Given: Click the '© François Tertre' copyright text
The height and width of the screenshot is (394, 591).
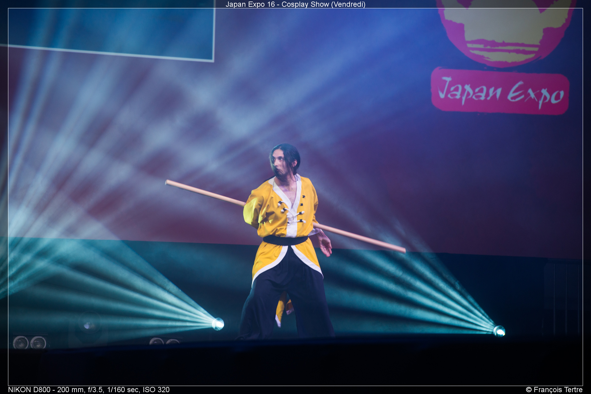Looking at the screenshot, I should click(x=554, y=390).
